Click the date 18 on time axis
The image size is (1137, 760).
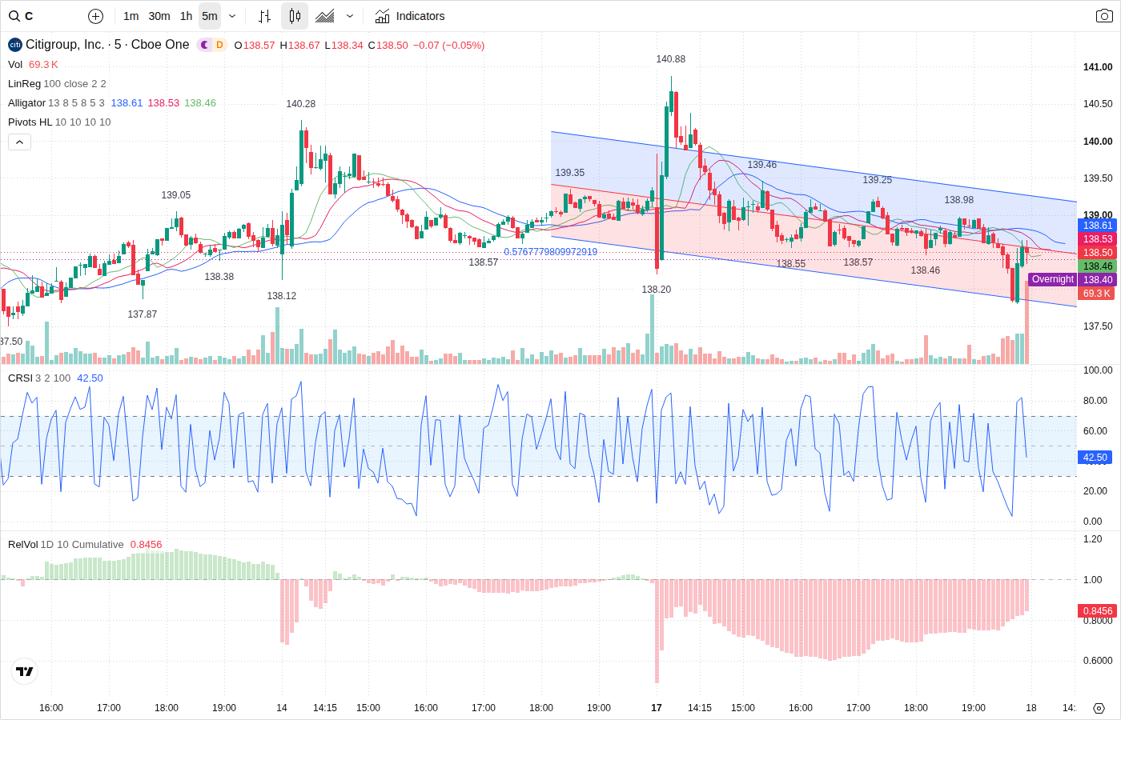tap(1031, 708)
